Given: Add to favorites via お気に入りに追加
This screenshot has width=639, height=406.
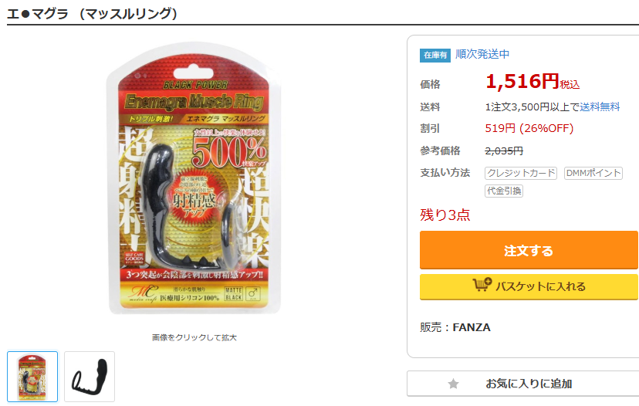Looking at the screenshot, I should [x=523, y=384].
